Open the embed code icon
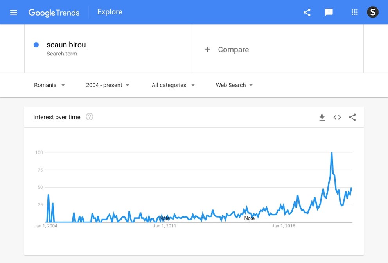 click(x=337, y=117)
